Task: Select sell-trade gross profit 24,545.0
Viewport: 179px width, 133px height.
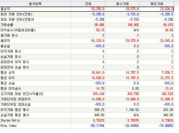Action: [x=167, y=41]
